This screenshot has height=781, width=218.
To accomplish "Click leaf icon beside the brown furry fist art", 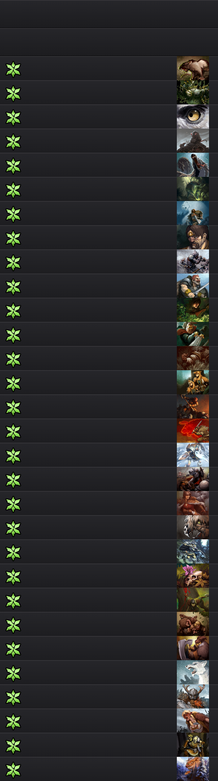I will pyautogui.click(x=13, y=359).
